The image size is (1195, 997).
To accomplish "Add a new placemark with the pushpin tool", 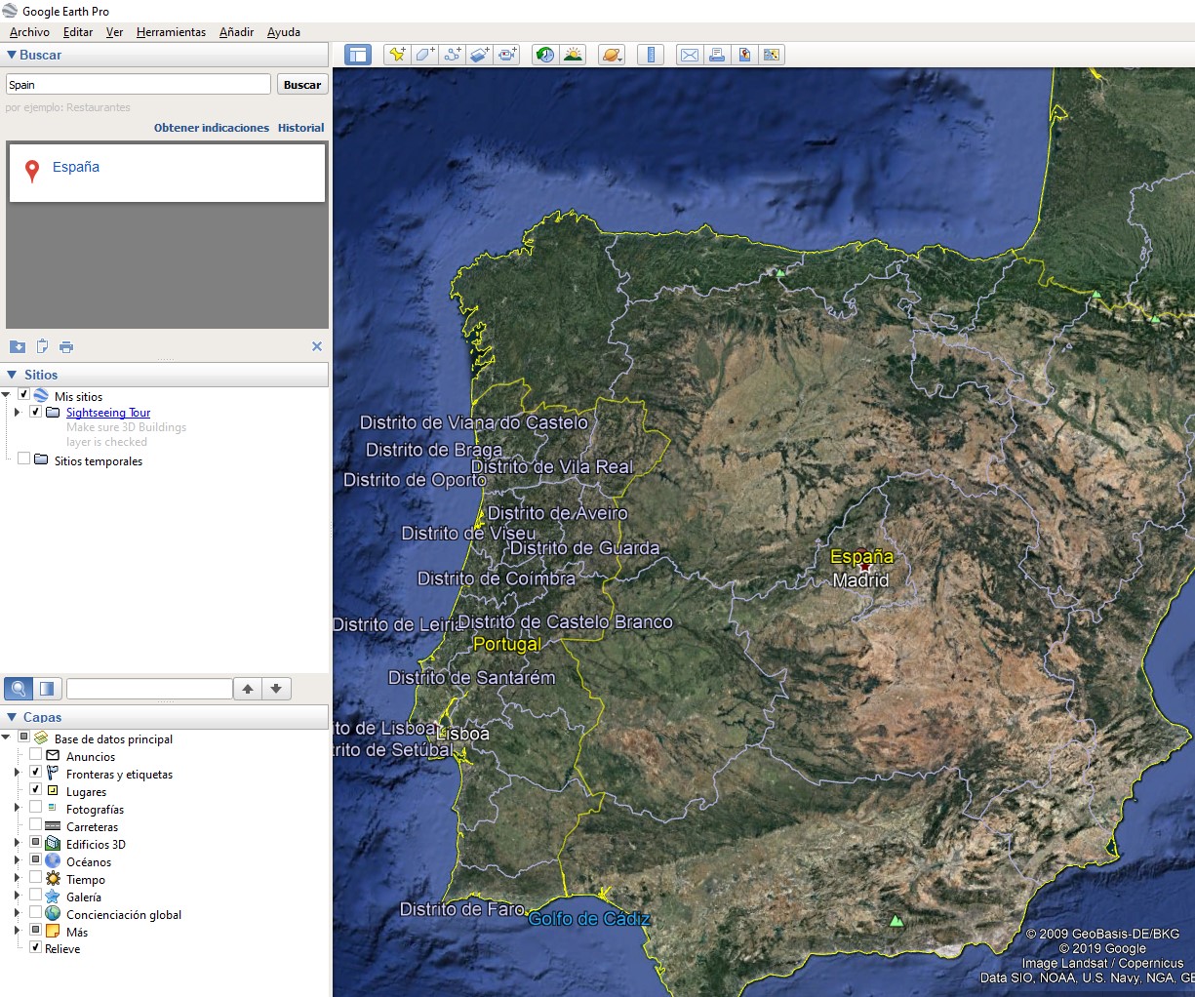I will (x=397, y=55).
